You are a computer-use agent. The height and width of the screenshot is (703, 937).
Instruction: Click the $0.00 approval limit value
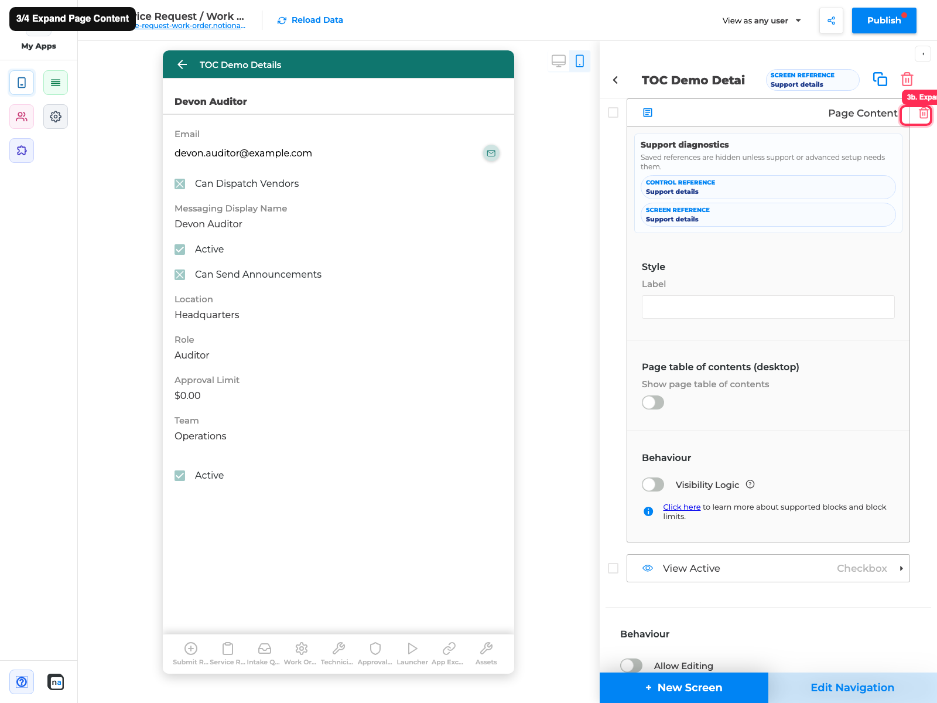[x=187, y=395]
